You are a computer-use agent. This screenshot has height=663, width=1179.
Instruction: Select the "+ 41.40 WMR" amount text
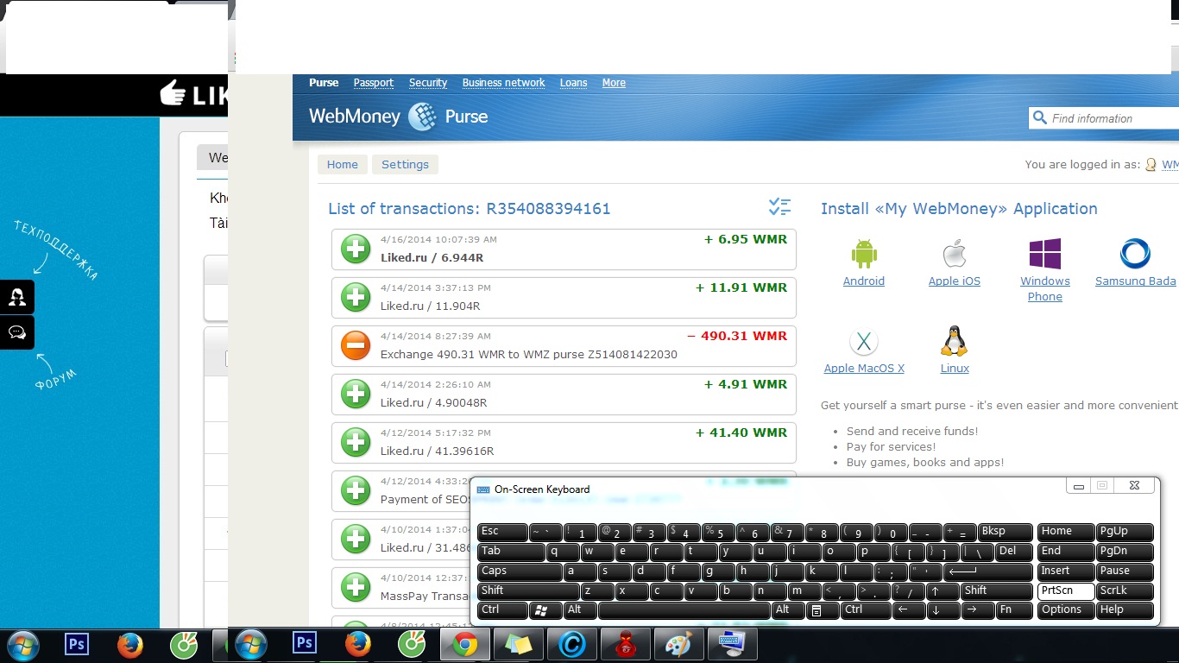tap(741, 433)
